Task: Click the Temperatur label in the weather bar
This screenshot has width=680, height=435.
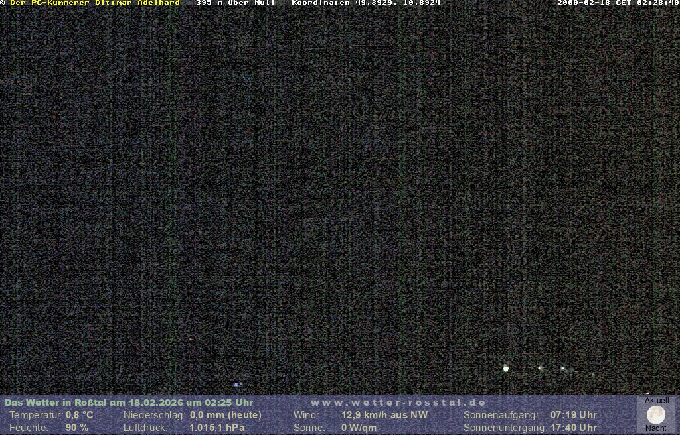Action: 35,415
